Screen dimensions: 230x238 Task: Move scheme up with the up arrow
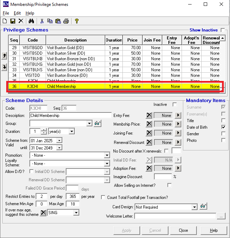(x=4, y=56)
